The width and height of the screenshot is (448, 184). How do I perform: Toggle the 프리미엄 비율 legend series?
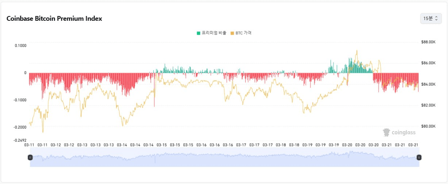(x=212, y=33)
